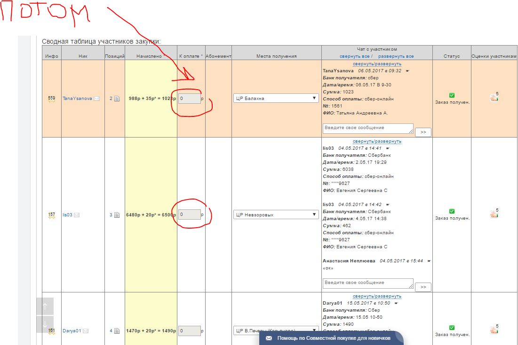
Task: Open the ЦР Невзоровых pickup location dropdown
Action: (276, 215)
